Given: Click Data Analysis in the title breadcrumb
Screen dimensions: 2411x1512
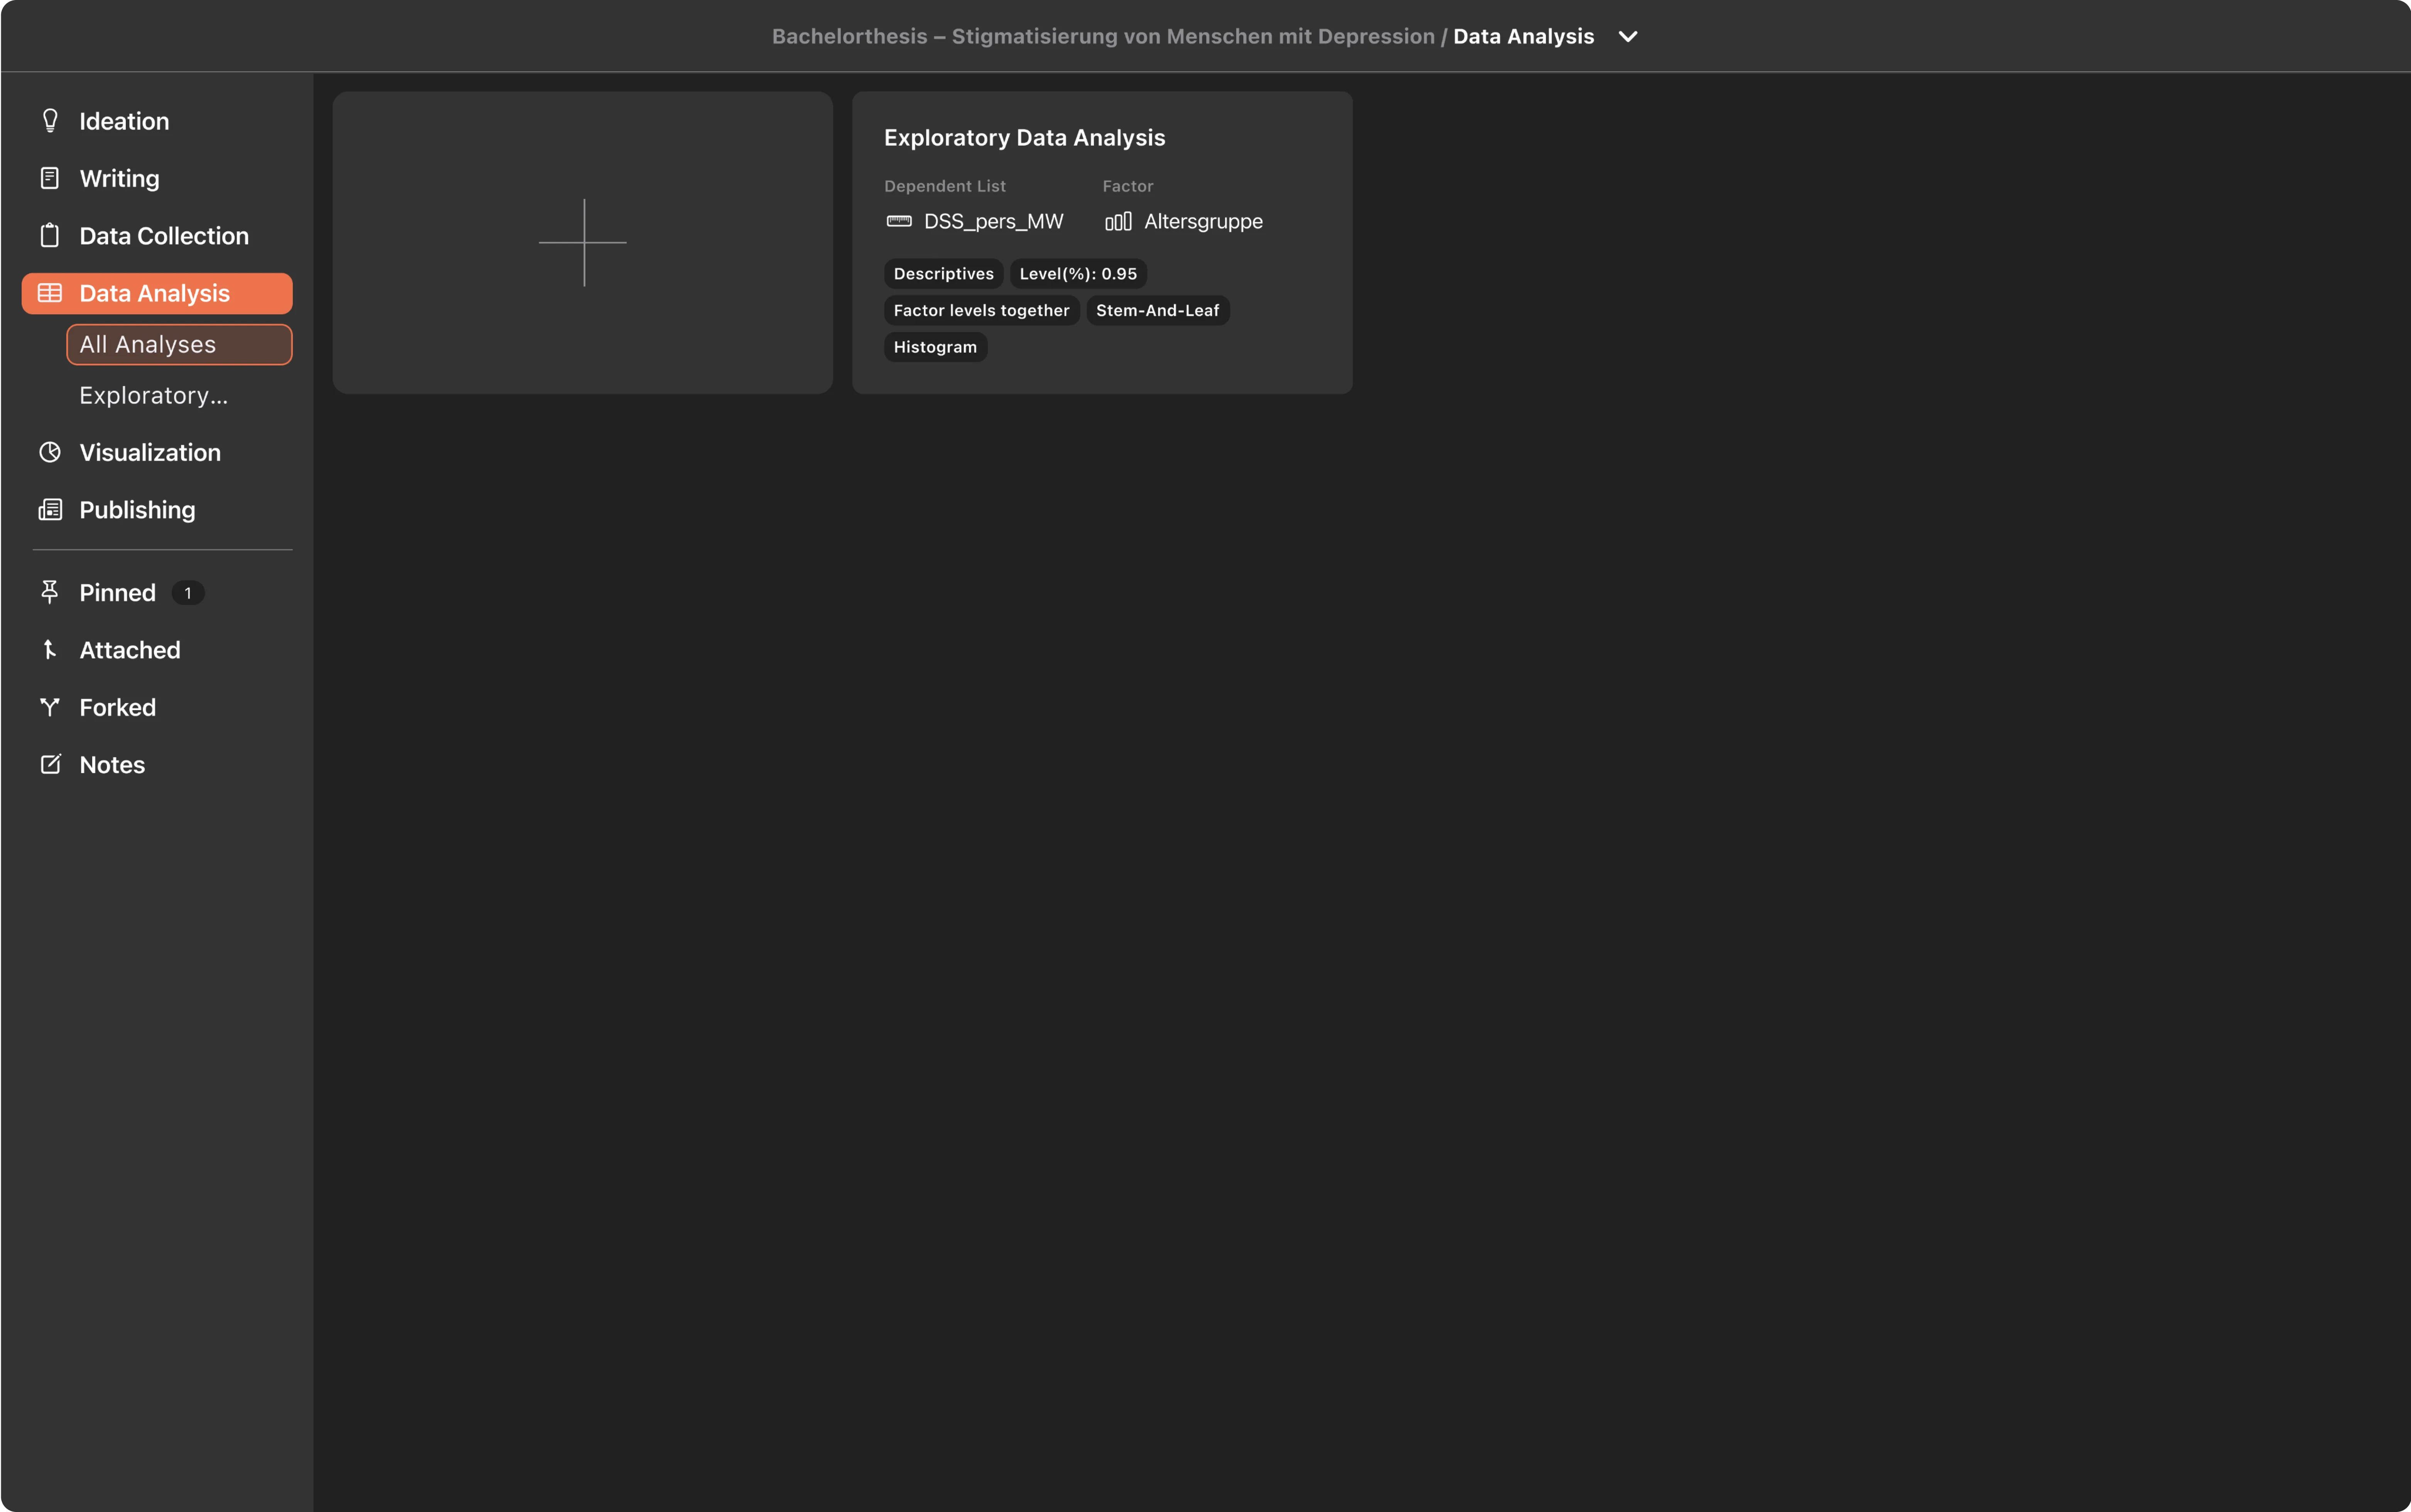Looking at the screenshot, I should tap(1523, 37).
